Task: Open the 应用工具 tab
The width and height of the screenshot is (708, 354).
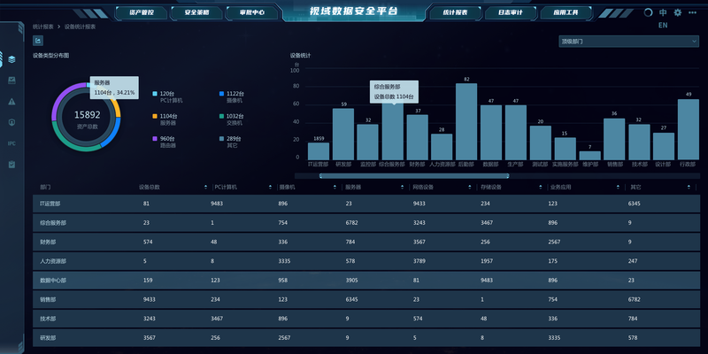Action: pos(566,12)
